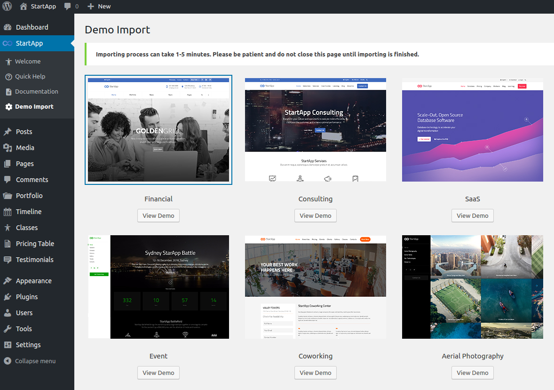View Demo for Event
The height and width of the screenshot is (390, 554).
[x=158, y=373]
